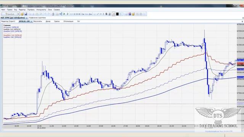Select the diagonal line drawing tool
The height and width of the screenshot is (137, 244).
98,14
